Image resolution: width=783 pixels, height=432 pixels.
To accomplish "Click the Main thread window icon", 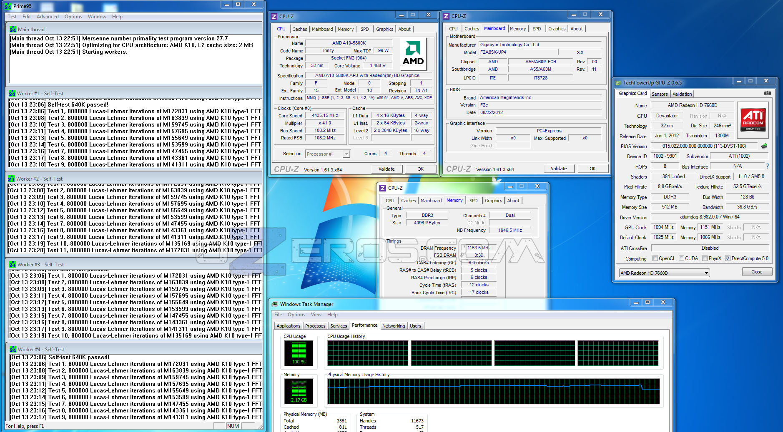I will [13, 29].
